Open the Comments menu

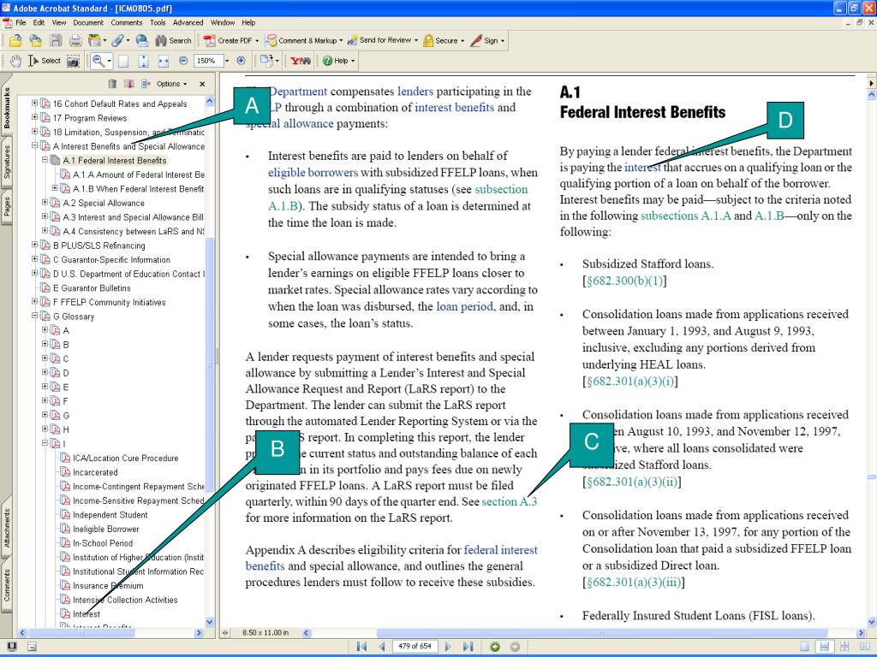[x=127, y=23]
